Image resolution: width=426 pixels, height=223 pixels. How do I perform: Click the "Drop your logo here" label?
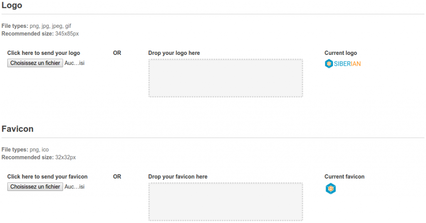174,53
